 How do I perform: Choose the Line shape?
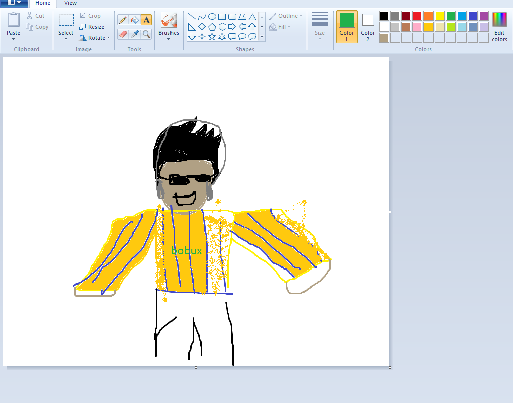(192, 17)
